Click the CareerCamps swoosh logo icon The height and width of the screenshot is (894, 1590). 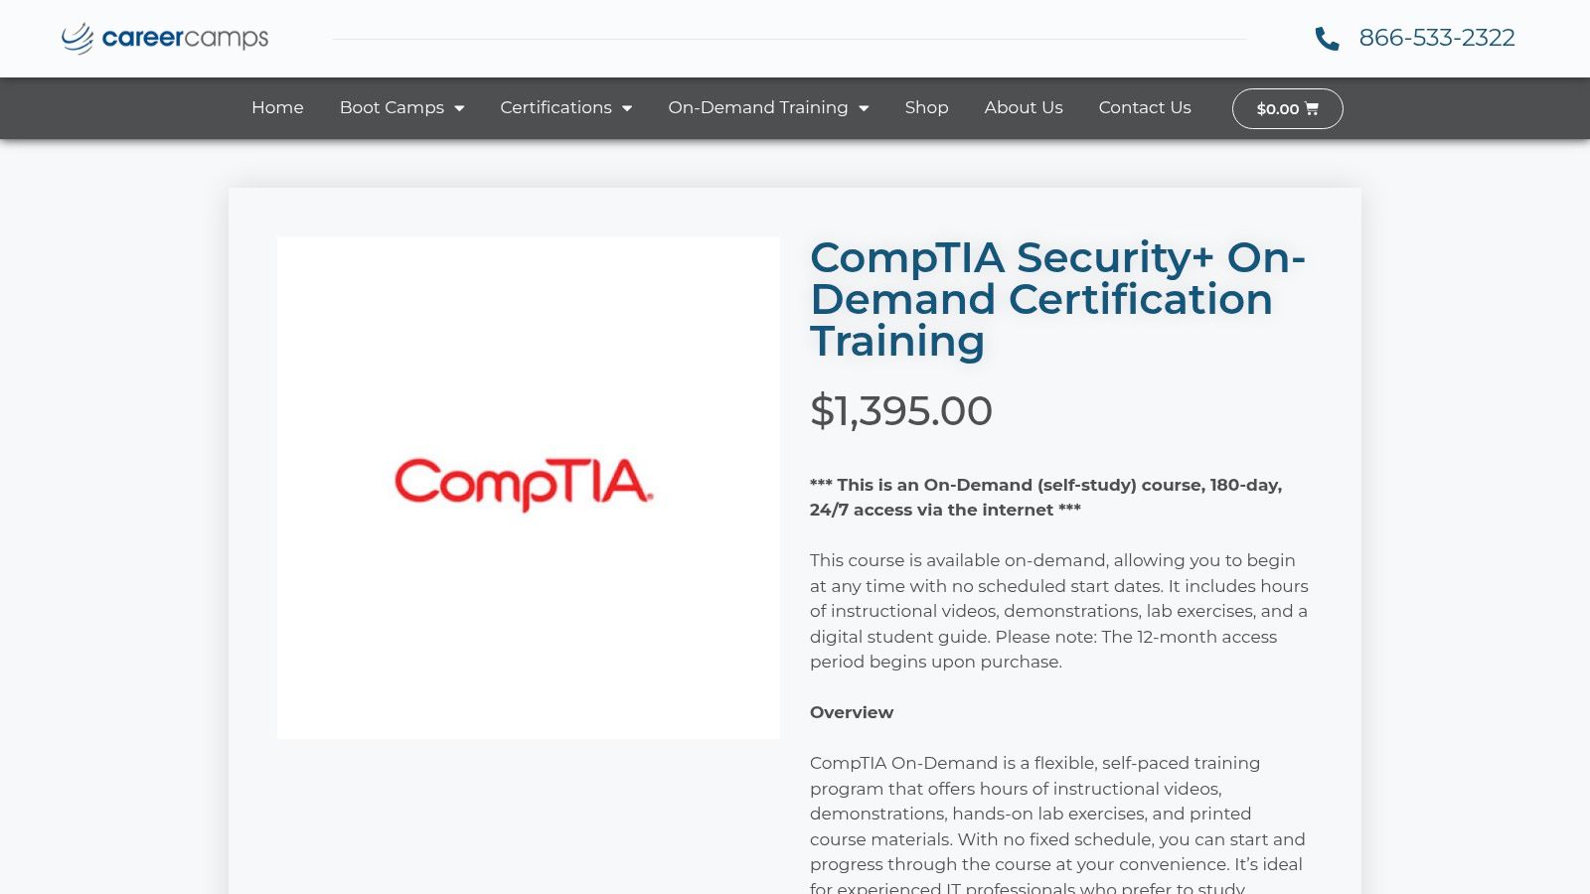[x=78, y=39]
